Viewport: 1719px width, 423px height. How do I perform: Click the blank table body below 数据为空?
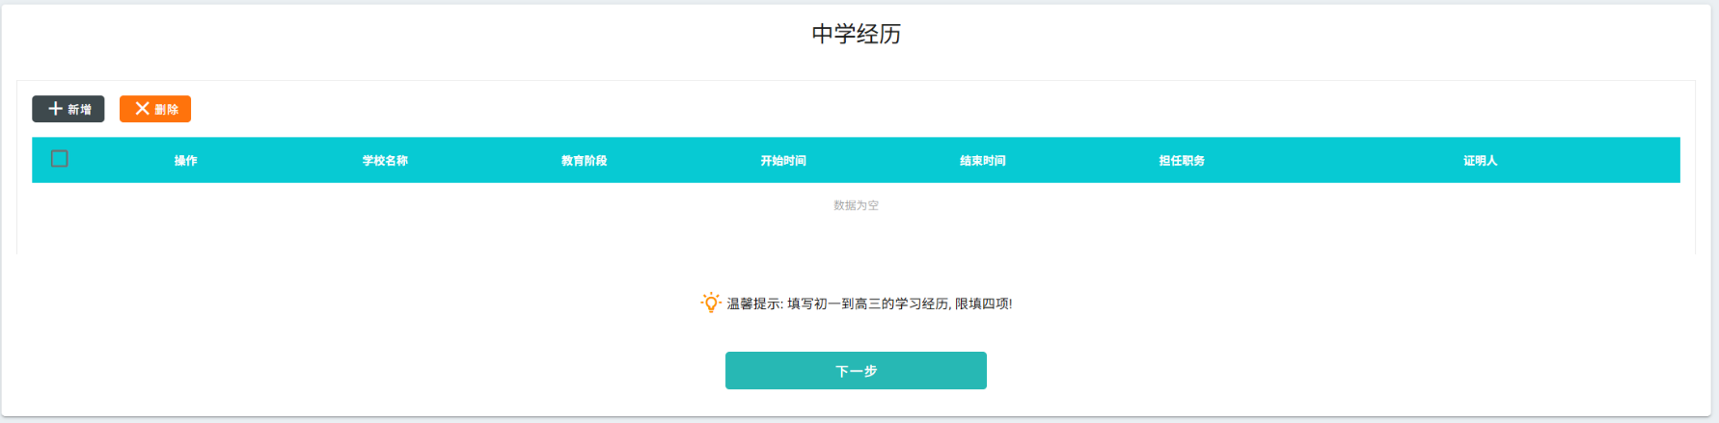(856, 234)
